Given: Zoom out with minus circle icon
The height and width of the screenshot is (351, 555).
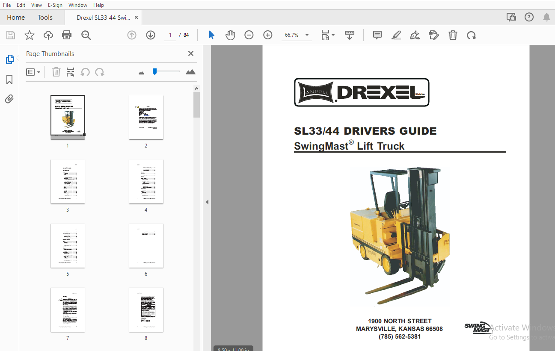Looking at the screenshot, I should click(x=249, y=35).
